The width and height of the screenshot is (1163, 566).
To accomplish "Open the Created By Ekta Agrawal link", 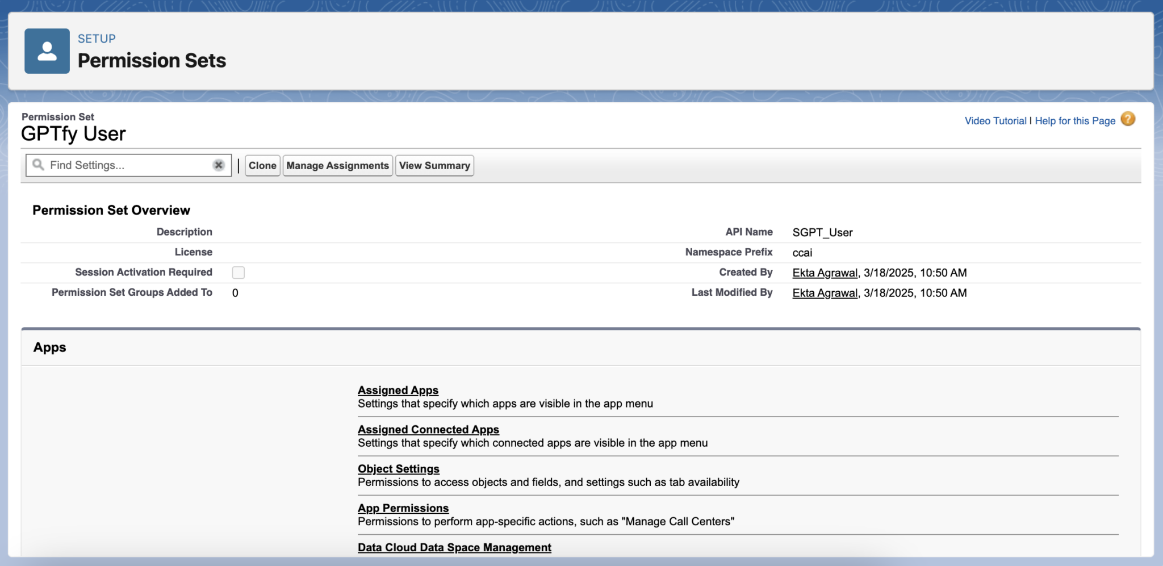I will click(x=825, y=273).
